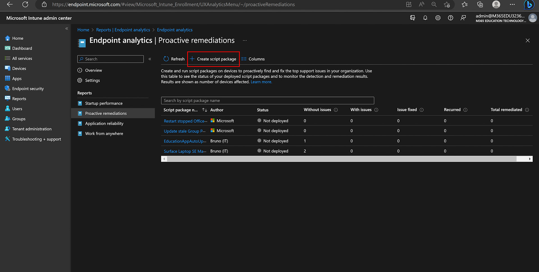Select Proactive remediations report

tap(113, 113)
